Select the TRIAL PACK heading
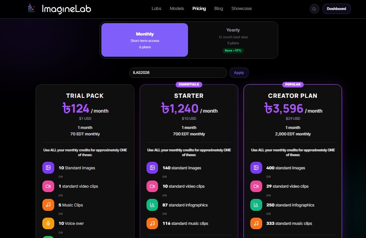 [x=85, y=96]
